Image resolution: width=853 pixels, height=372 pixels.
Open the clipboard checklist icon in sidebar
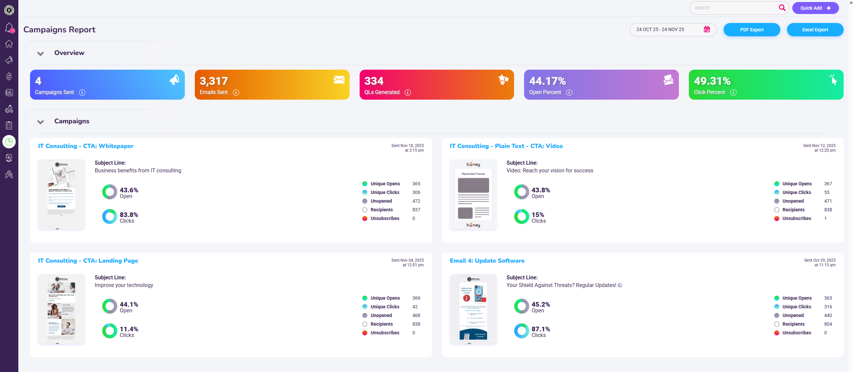click(x=9, y=125)
